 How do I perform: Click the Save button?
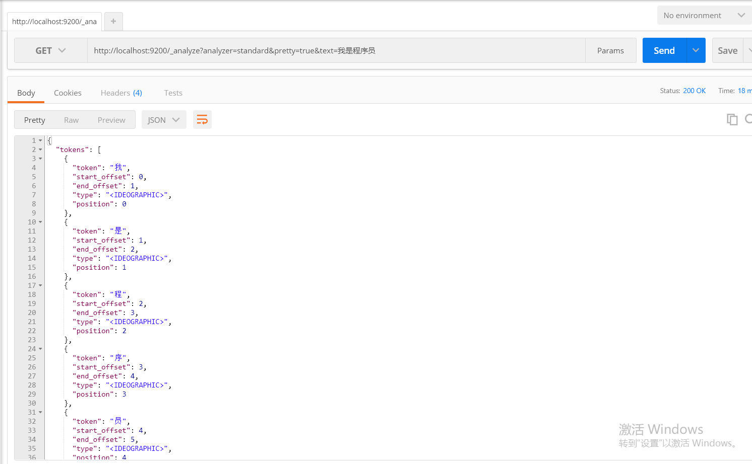click(x=727, y=50)
